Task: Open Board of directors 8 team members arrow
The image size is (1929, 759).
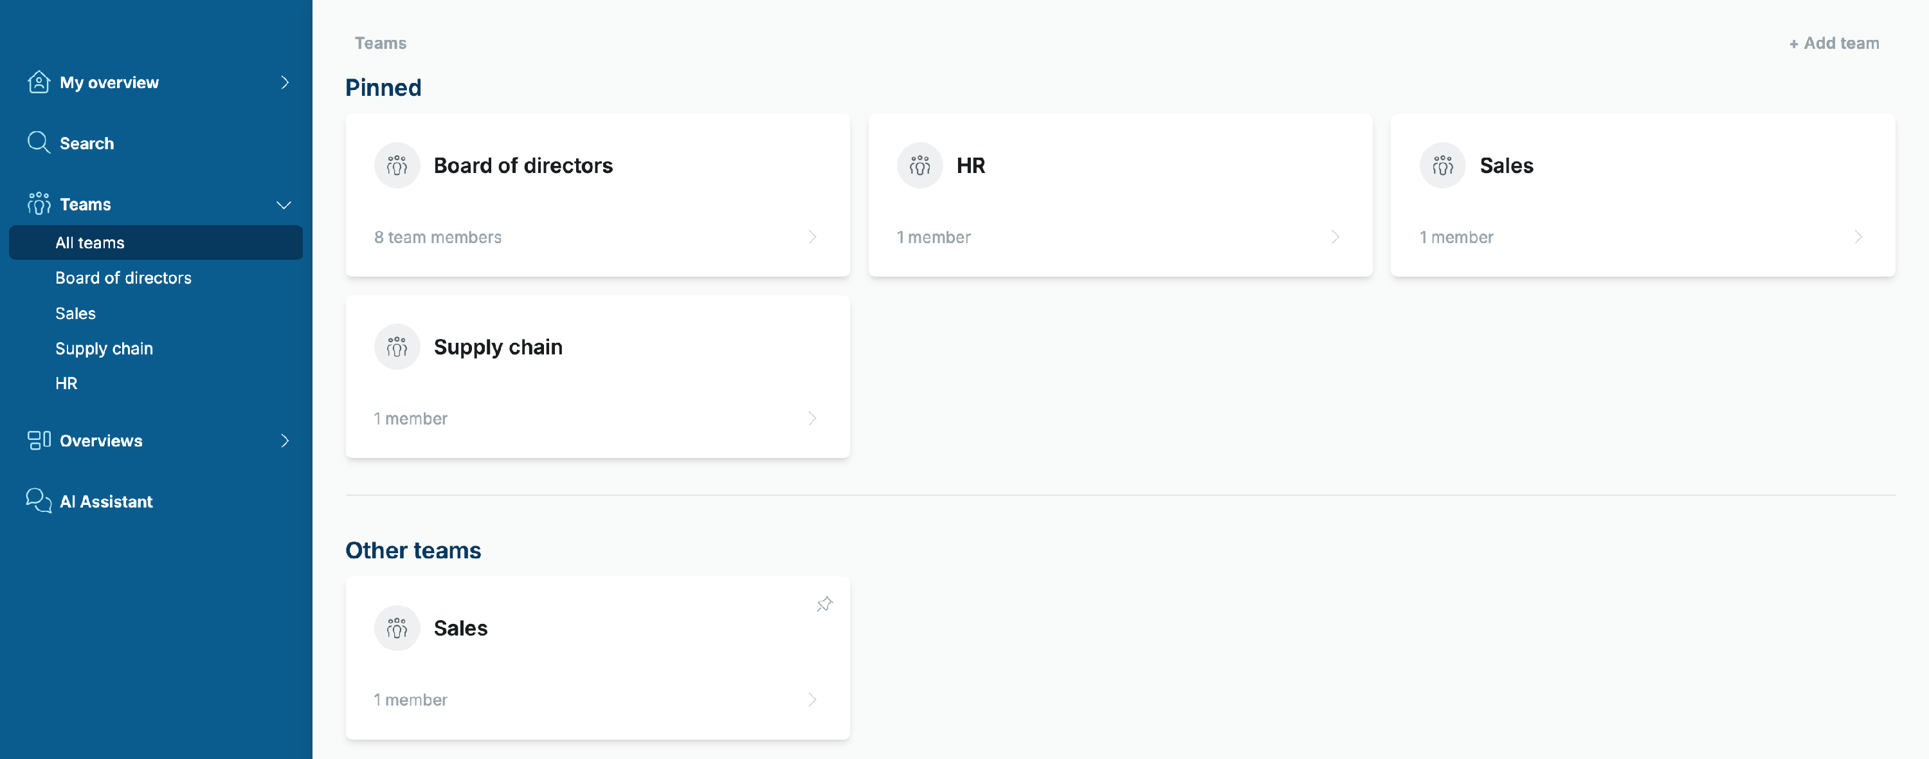Action: tap(813, 236)
